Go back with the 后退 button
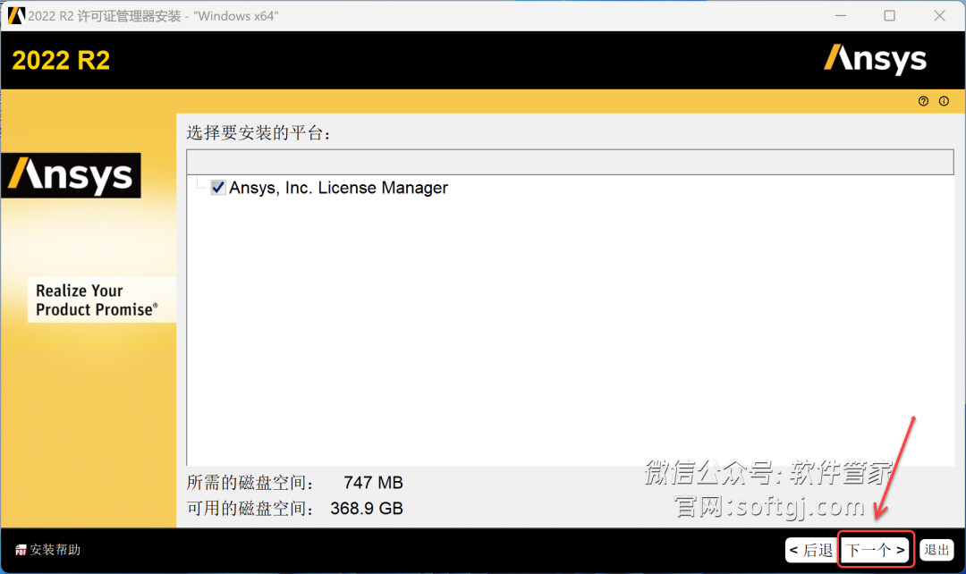Screen dimensions: 966x574 (810, 550)
